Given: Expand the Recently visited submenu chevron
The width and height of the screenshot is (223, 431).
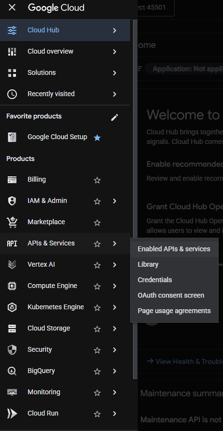Looking at the screenshot, I should pos(115,94).
